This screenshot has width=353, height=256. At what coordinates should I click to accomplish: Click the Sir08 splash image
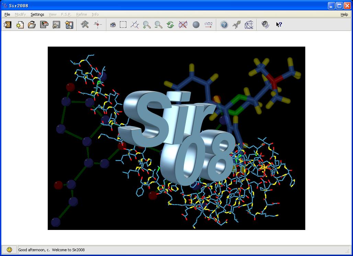click(x=176, y=138)
